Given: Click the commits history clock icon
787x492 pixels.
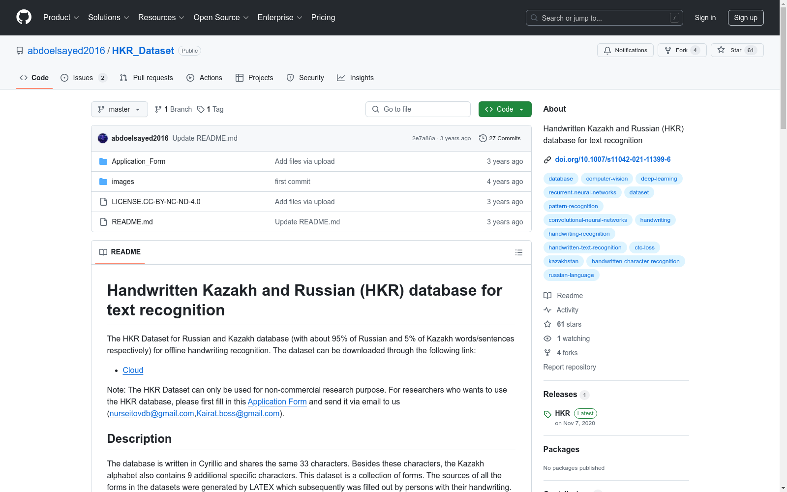Looking at the screenshot, I should (483, 138).
